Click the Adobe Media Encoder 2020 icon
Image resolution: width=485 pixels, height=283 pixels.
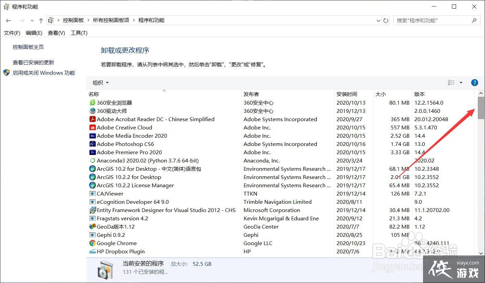point(92,136)
